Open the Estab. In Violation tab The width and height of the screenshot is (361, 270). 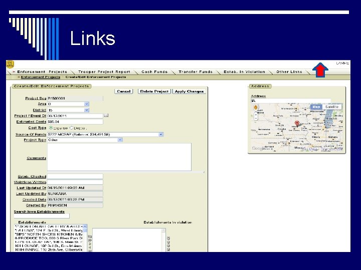coord(244,72)
